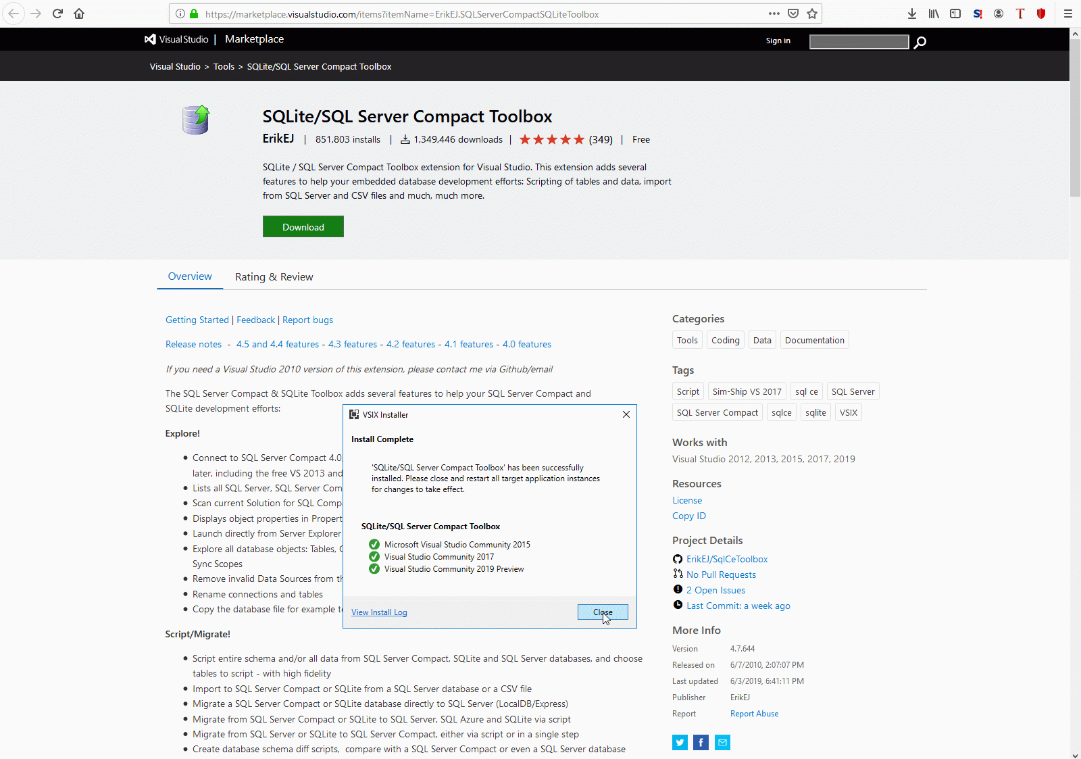The height and width of the screenshot is (759, 1081).
Task: Click Close in the VSIX Installer dialog
Action: tap(603, 612)
